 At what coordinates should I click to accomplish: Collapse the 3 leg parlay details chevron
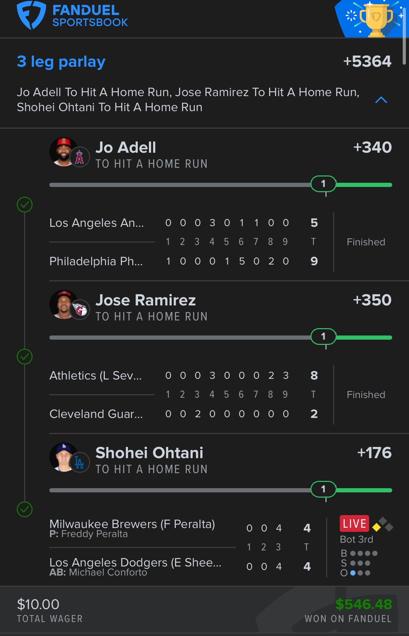click(381, 100)
